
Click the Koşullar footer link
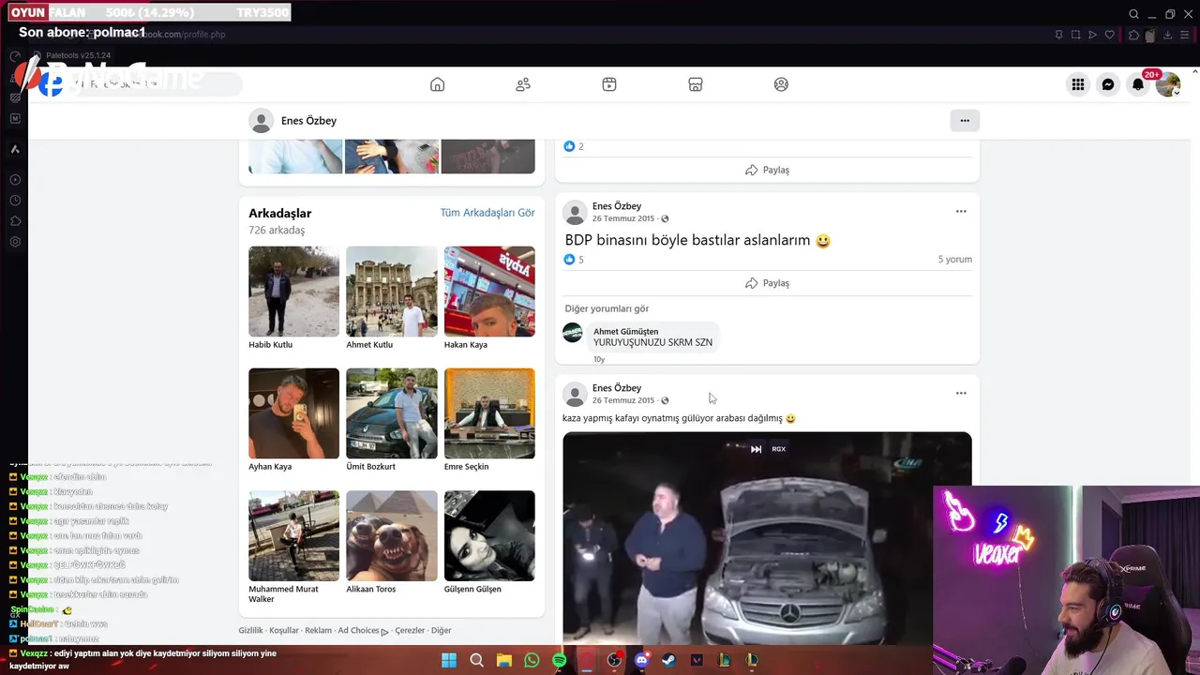284,631
